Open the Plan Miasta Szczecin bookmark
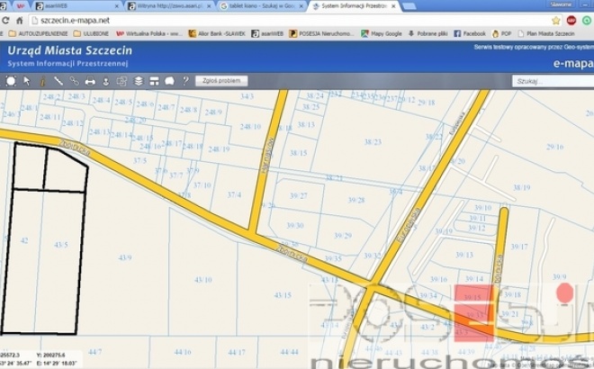Image resolution: width=594 pixels, height=369 pixels. tap(546, 33)
